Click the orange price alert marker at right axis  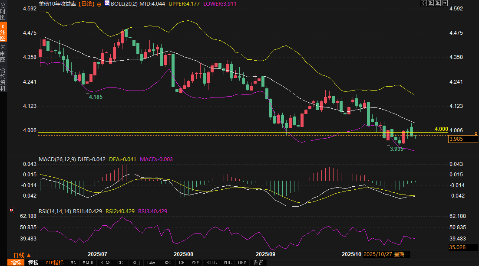(476, 133)
